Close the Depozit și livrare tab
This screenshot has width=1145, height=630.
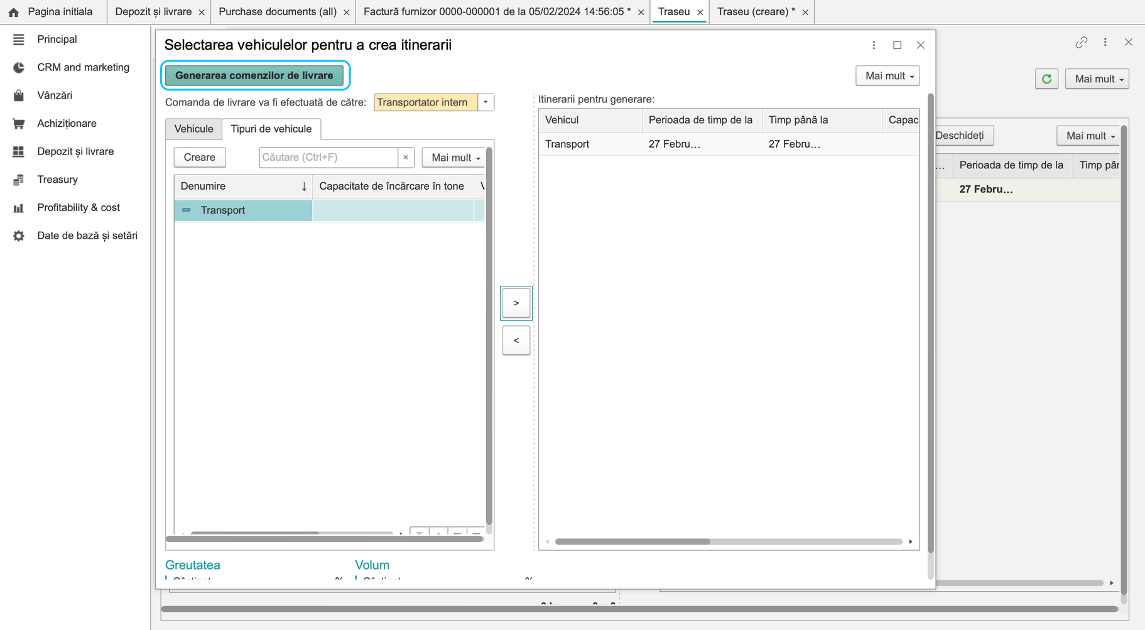(x=202, y=13)
